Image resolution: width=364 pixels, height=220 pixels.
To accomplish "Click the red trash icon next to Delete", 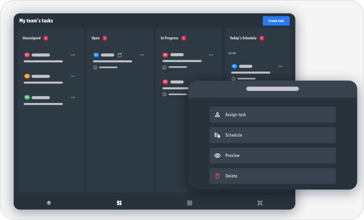I will pyautogui.click(x=217, y=176).
